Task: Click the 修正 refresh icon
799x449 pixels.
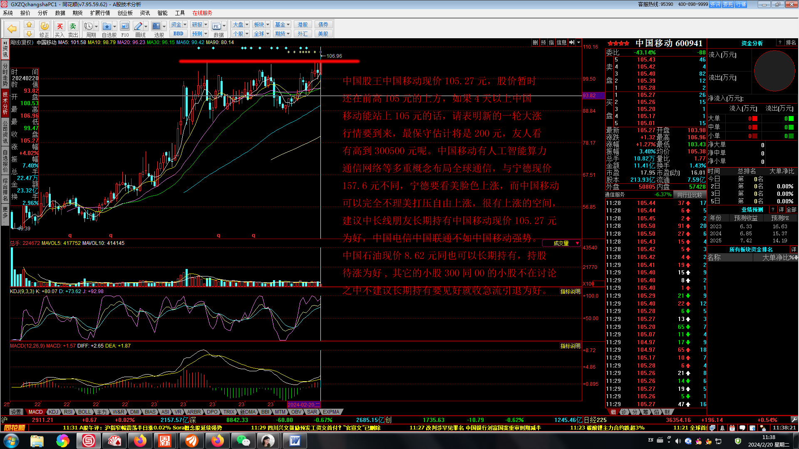Action: [x=44, y=27]
